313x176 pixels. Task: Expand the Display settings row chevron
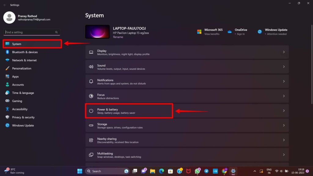coord(284,52)
